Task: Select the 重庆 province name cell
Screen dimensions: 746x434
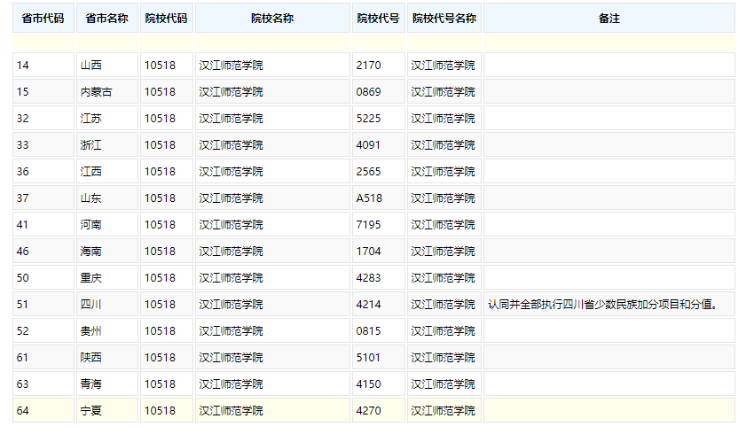Action: point(91,278)
